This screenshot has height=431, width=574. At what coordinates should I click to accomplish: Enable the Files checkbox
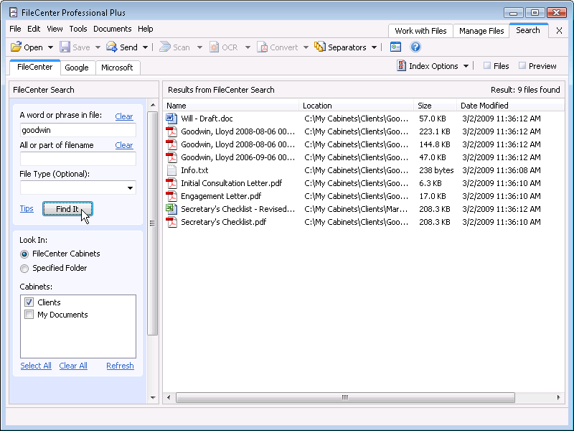click(x=487, y=65)
